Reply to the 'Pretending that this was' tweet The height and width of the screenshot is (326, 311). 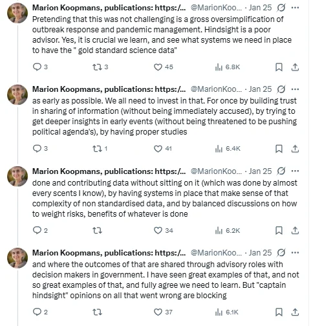(x=40, y=67)
